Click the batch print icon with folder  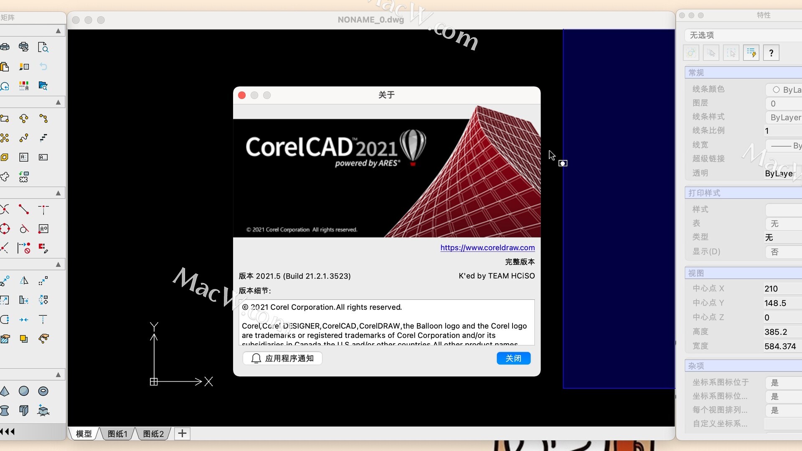(24, 47)
